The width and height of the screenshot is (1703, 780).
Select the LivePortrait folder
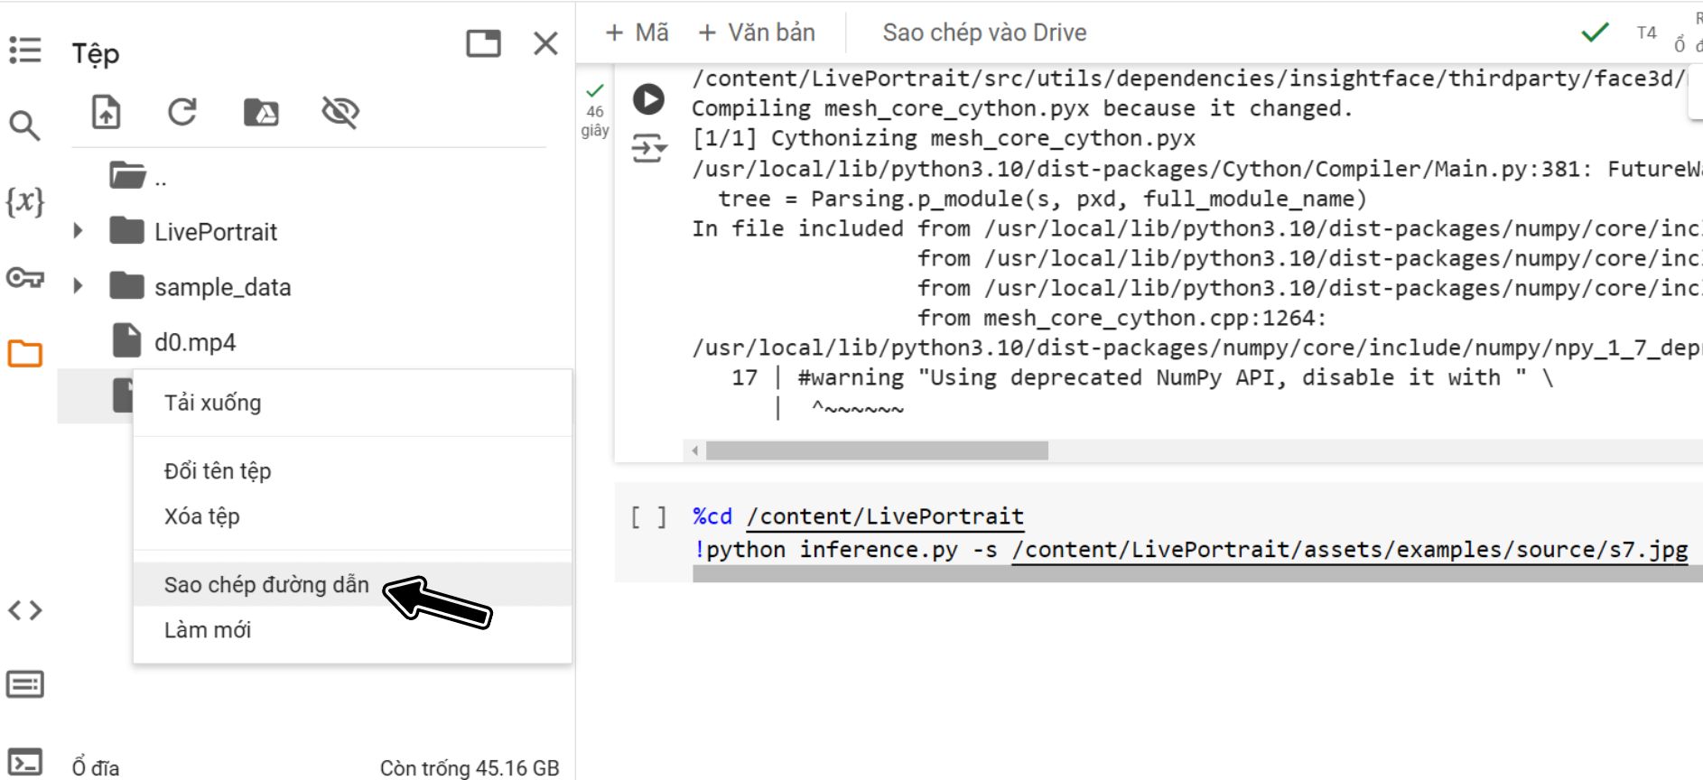[193, 231]
